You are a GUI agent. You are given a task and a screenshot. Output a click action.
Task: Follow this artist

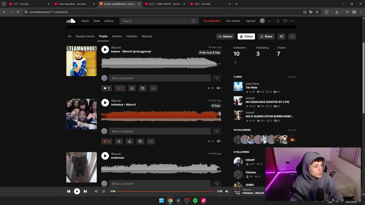(246, 36)
